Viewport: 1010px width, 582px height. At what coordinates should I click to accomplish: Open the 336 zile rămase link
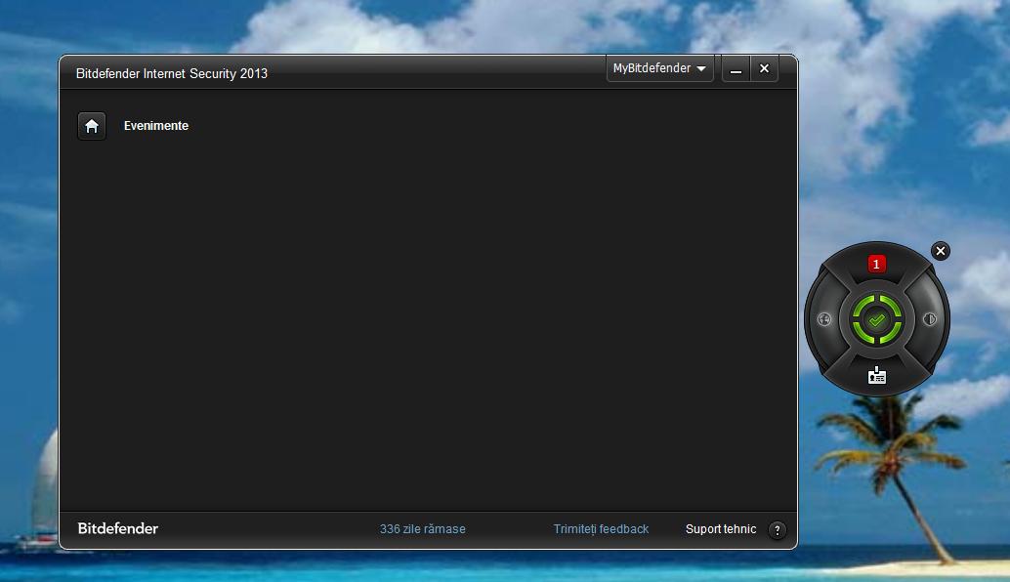[423, 529]
